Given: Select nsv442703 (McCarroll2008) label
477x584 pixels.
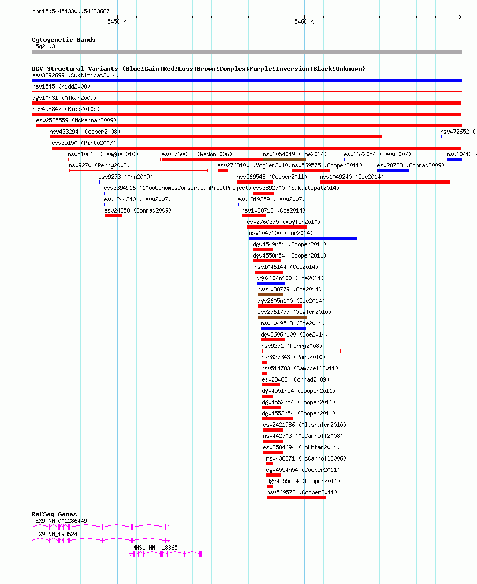Looking at the screenshot, I should (303, 436).
